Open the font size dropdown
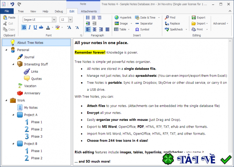Screen dimensions: 234x167 (x=70, y=20)
